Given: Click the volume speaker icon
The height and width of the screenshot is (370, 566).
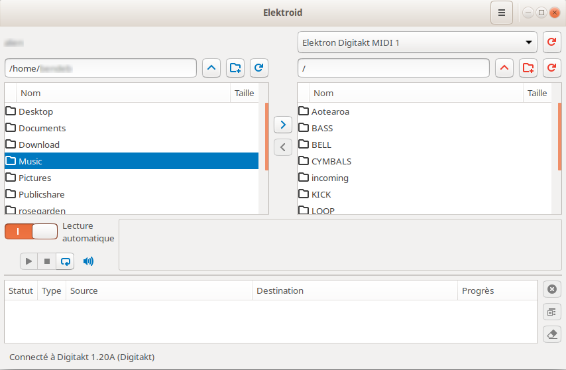Looking at the screenshot, I should coord(88,261).
